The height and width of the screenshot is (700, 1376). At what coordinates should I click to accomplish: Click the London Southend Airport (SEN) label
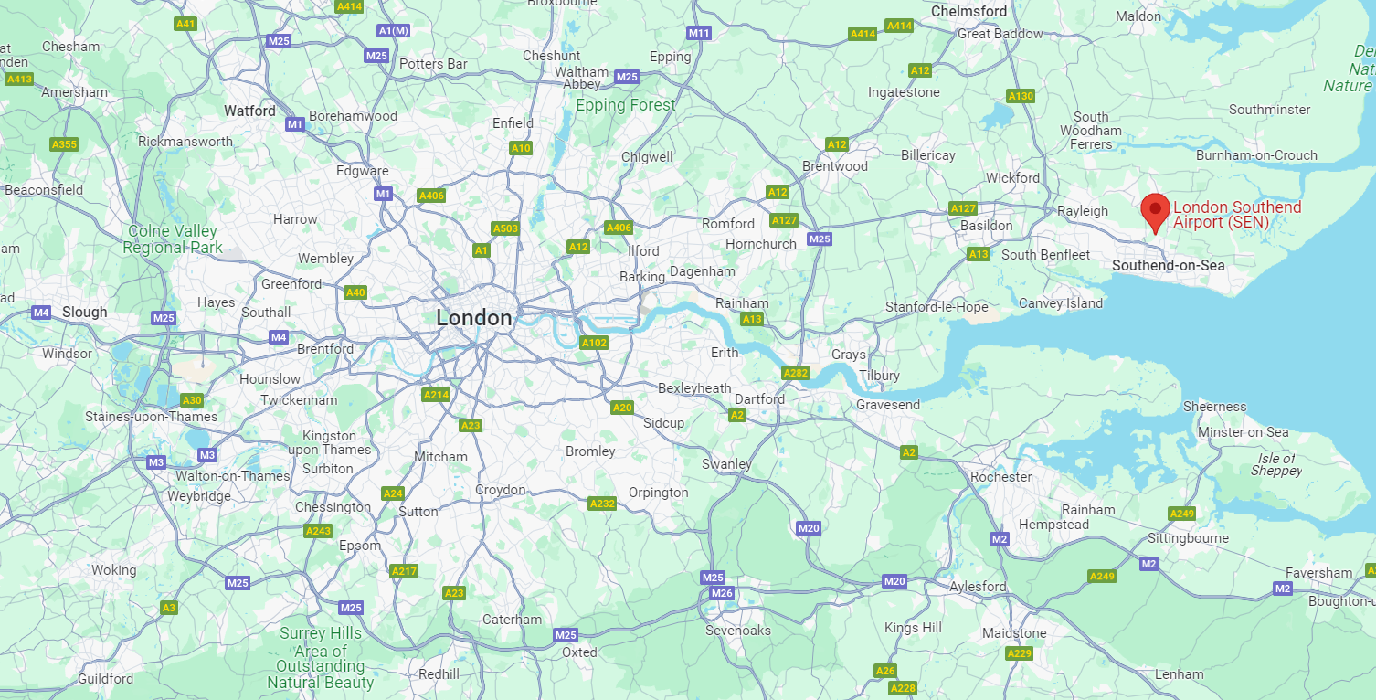tap(1237, 215)
